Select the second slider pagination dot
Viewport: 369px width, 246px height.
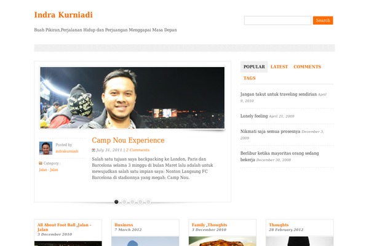point(124,202)
